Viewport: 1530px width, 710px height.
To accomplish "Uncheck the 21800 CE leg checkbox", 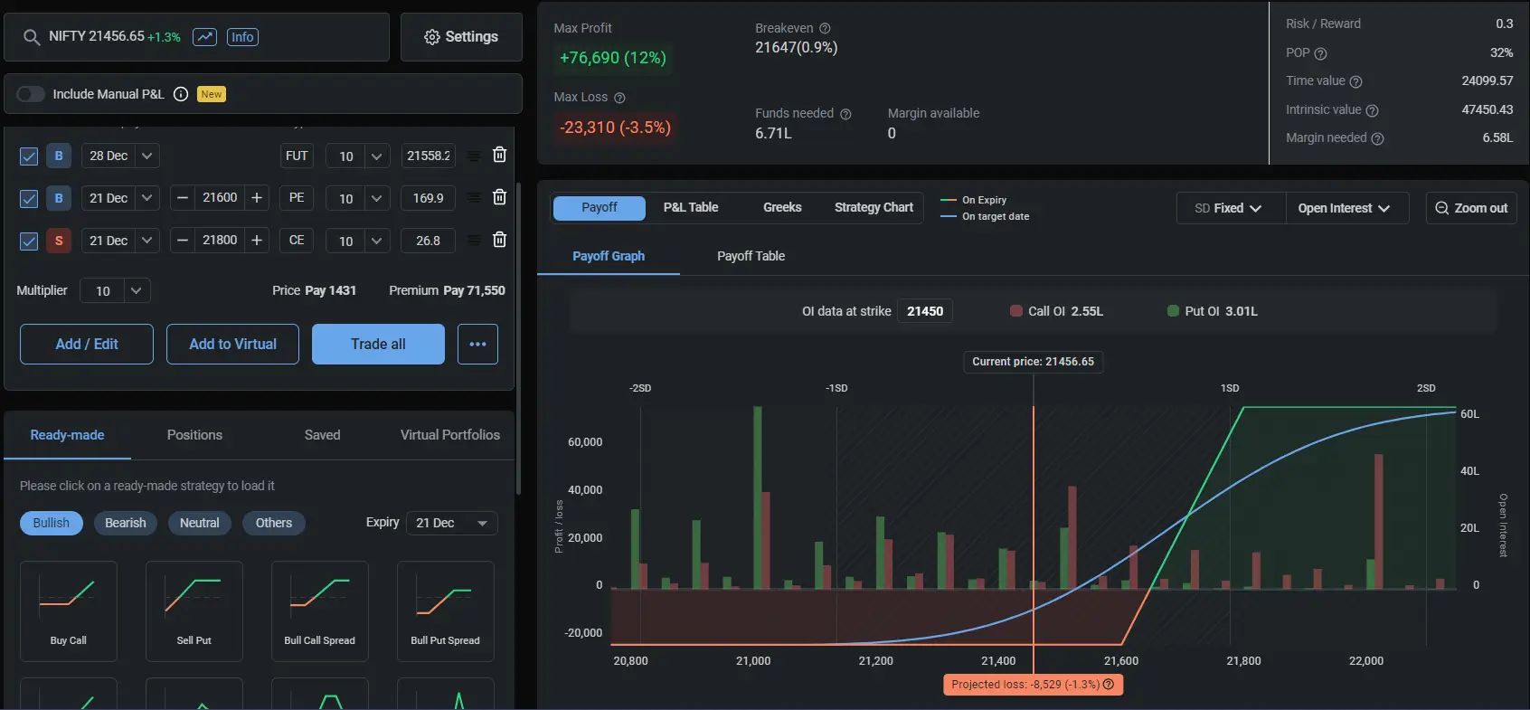I will pyautogui.click(x=29, y=241).
